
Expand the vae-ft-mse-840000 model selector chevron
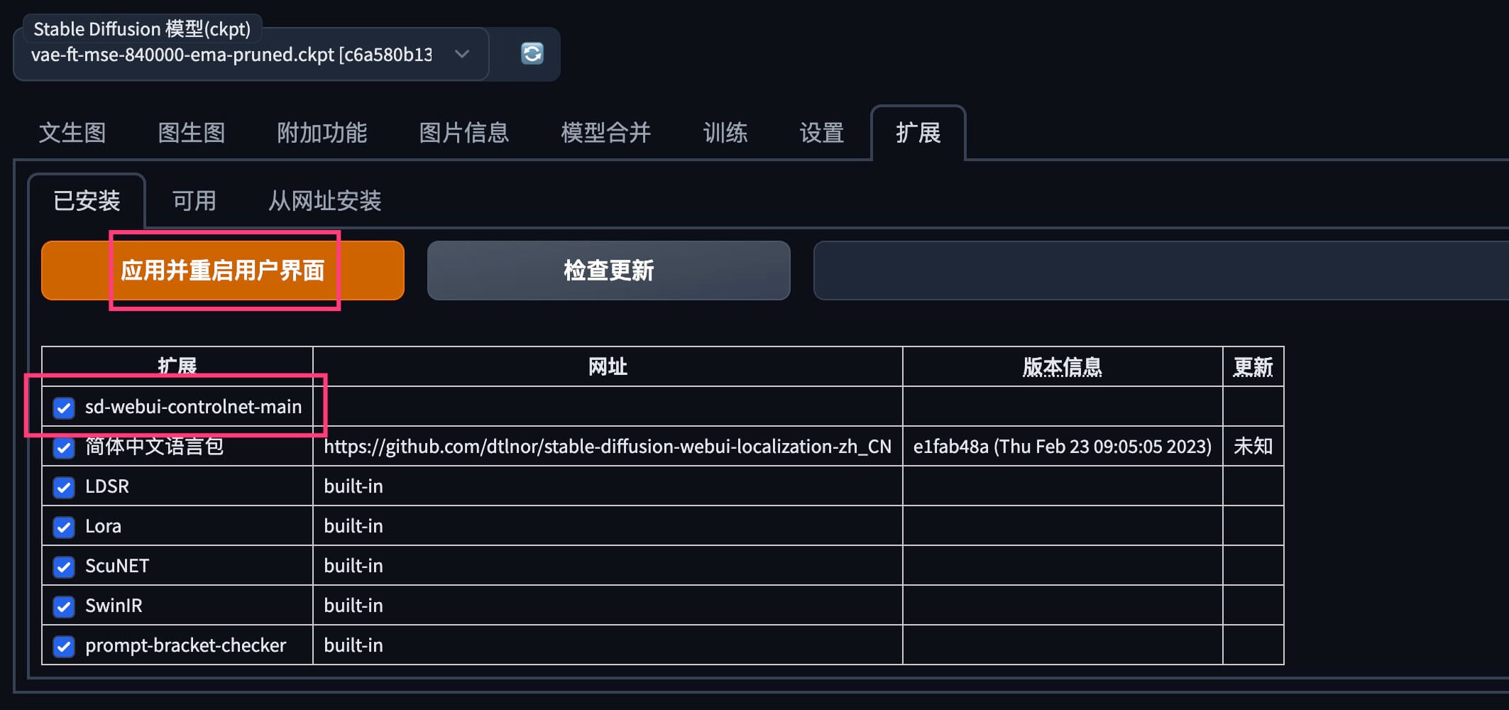point(462,54)
